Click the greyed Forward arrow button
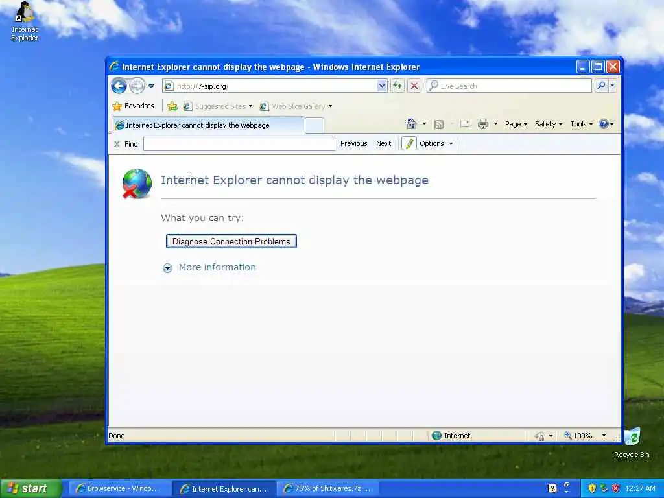 point(137,86)
